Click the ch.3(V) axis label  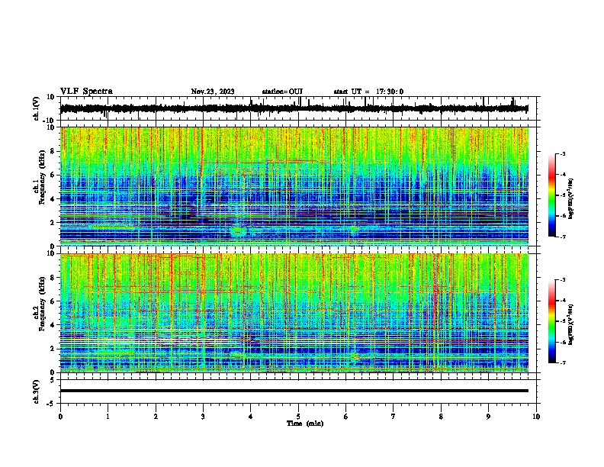point(37,391)
